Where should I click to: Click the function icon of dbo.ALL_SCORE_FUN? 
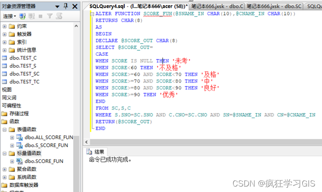[x=20, y=138]
